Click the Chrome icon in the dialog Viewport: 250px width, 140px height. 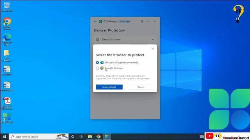(102, 68)
